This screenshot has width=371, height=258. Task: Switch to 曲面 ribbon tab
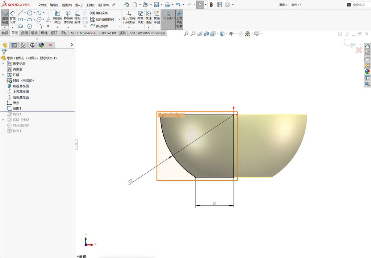(25, 33)
